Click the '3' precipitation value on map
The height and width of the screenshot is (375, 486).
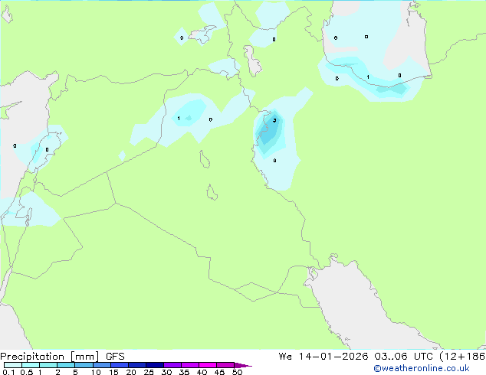274,120
